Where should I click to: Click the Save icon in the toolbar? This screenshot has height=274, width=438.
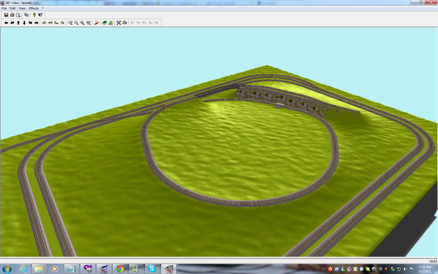[6, 15]
